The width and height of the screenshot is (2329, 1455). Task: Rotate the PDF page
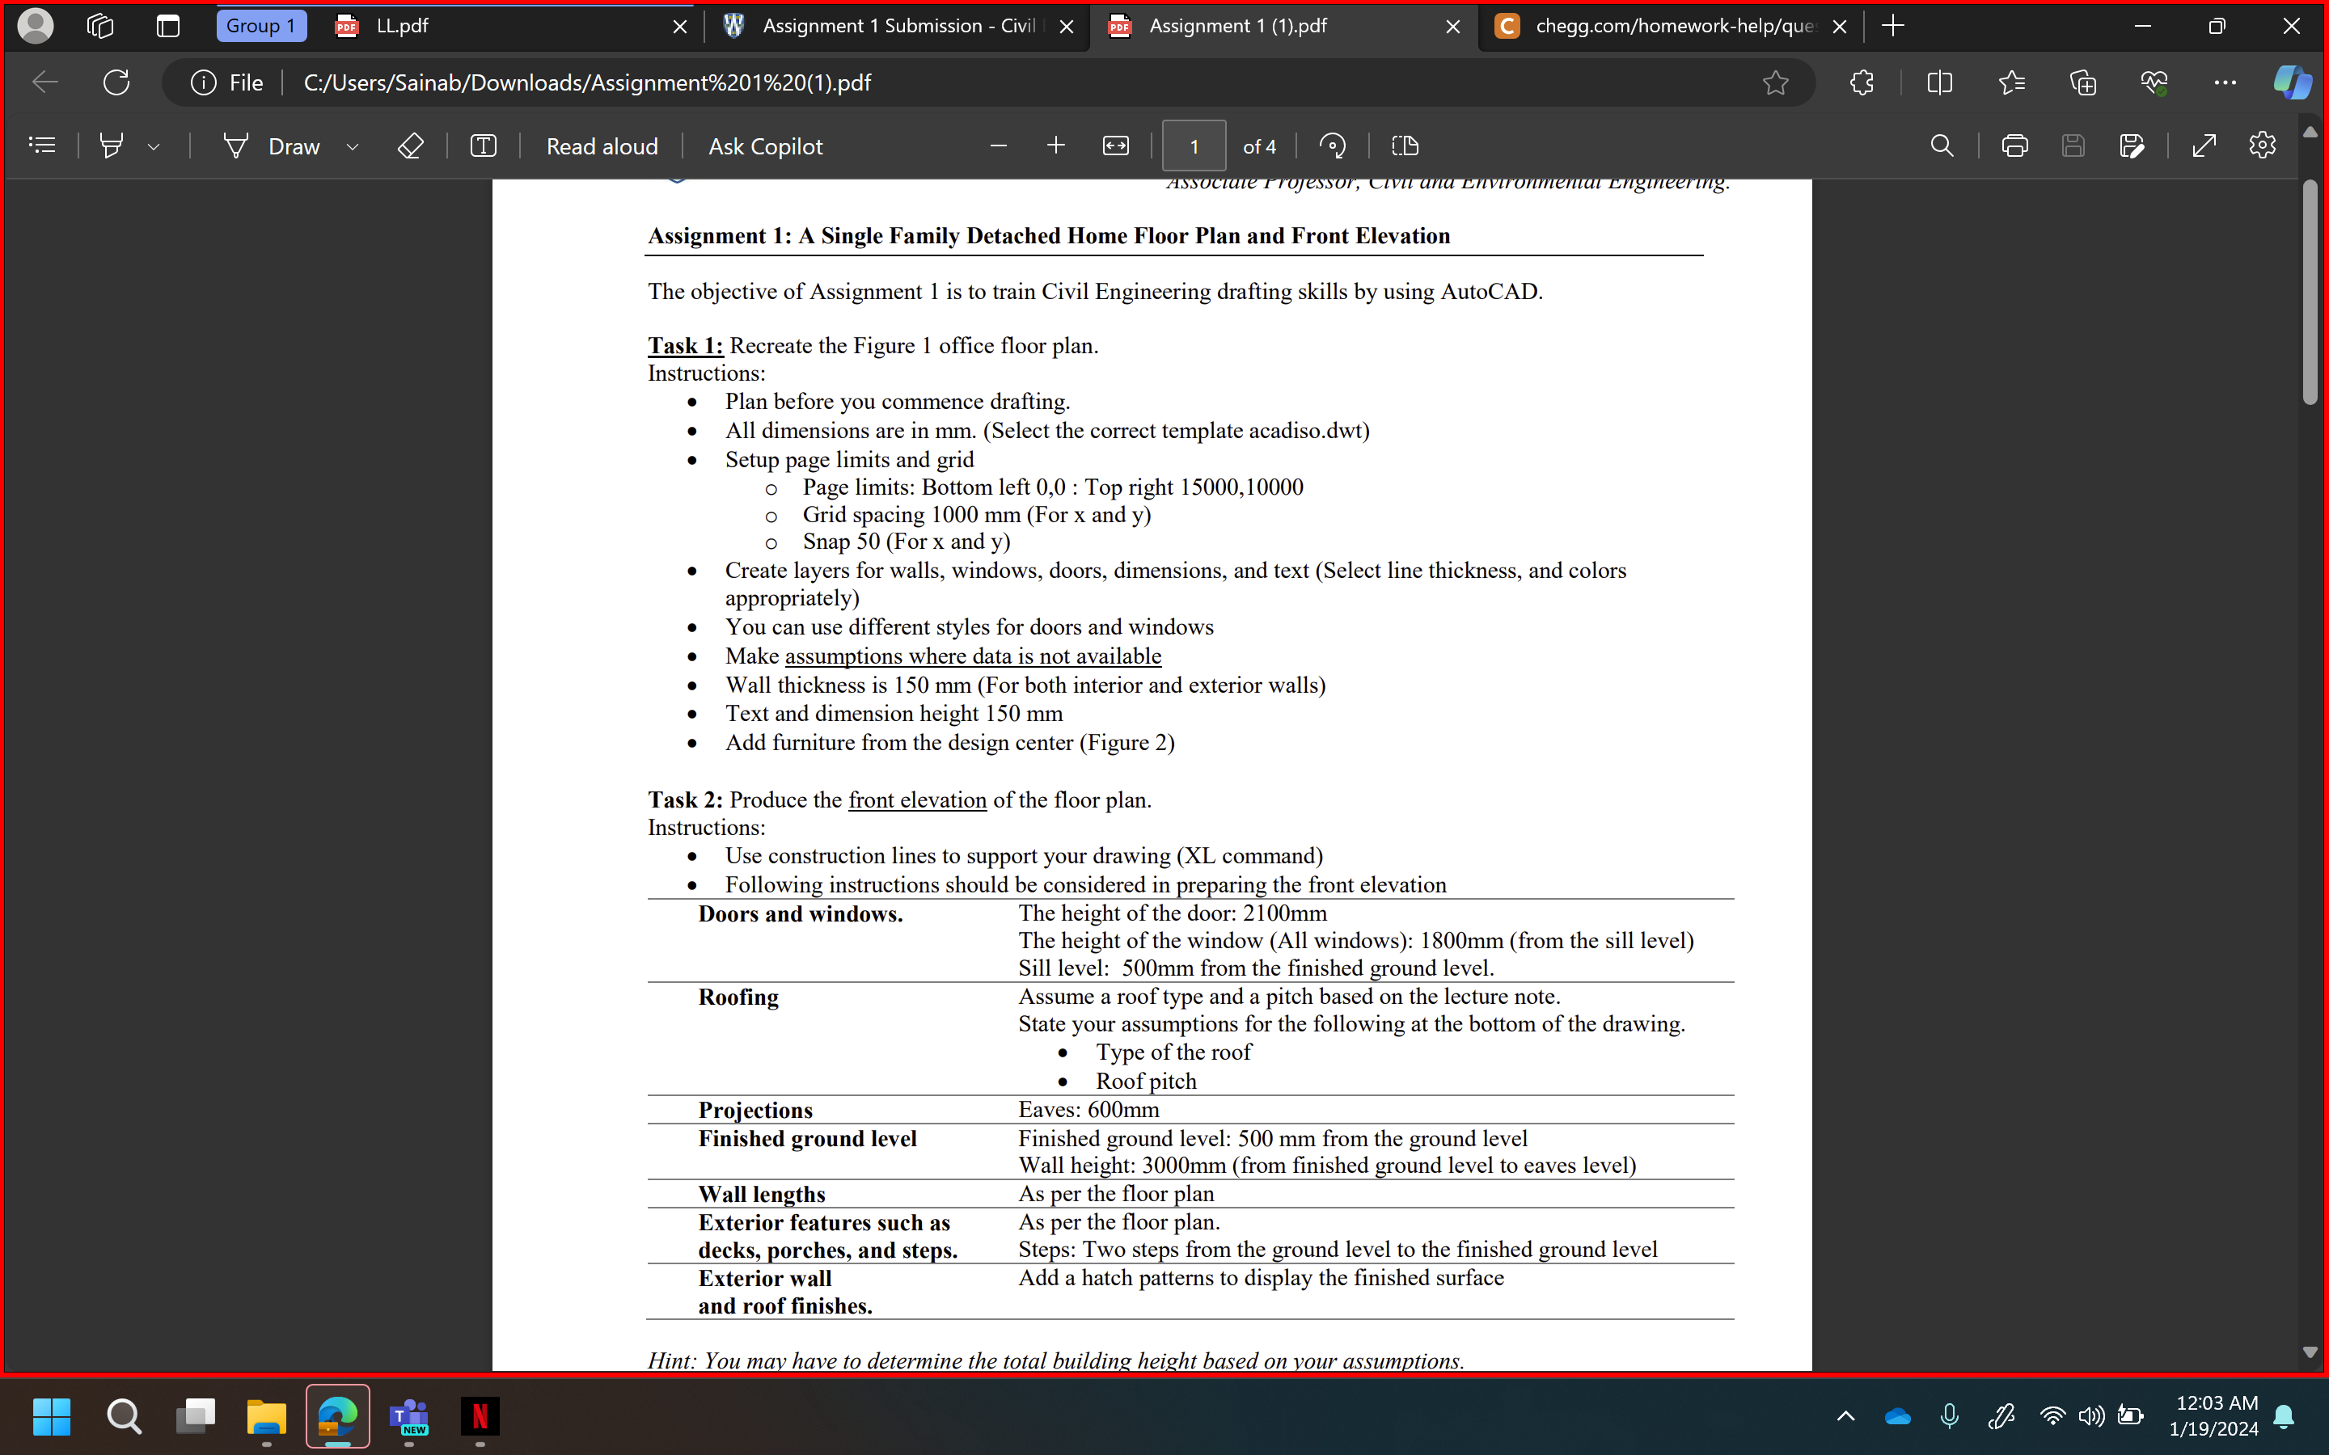click(x=1332, y=145)
